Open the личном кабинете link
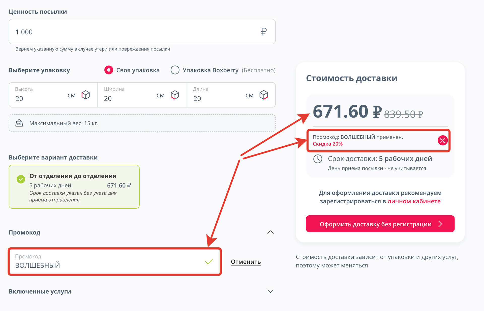This screenshot has width=484, height=311. pyautogui.click(x=414, y=201)
